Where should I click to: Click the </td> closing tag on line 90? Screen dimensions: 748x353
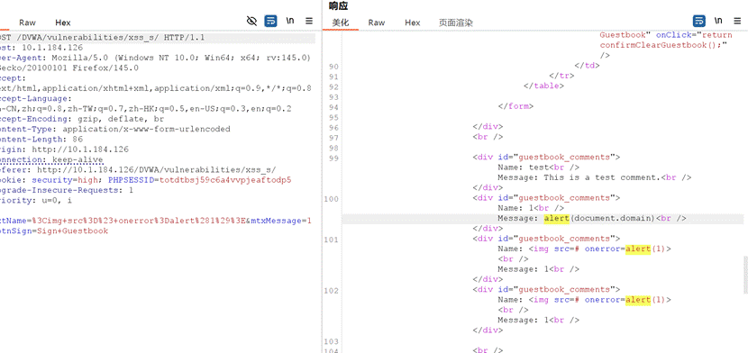[588, 66]
